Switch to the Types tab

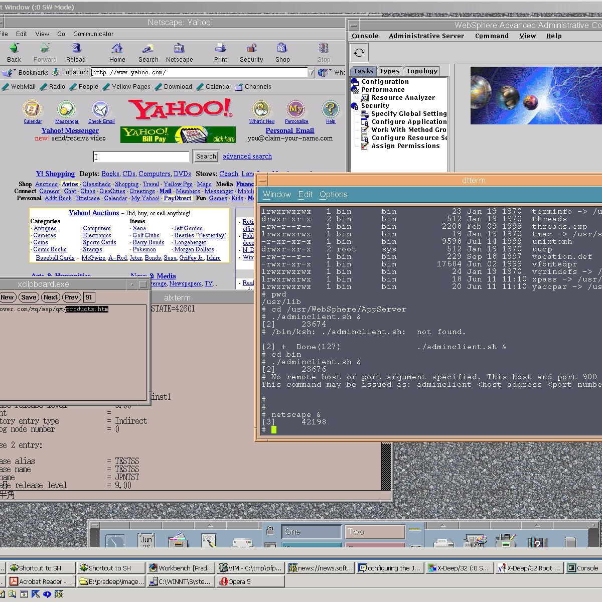[x=389, y=71]
